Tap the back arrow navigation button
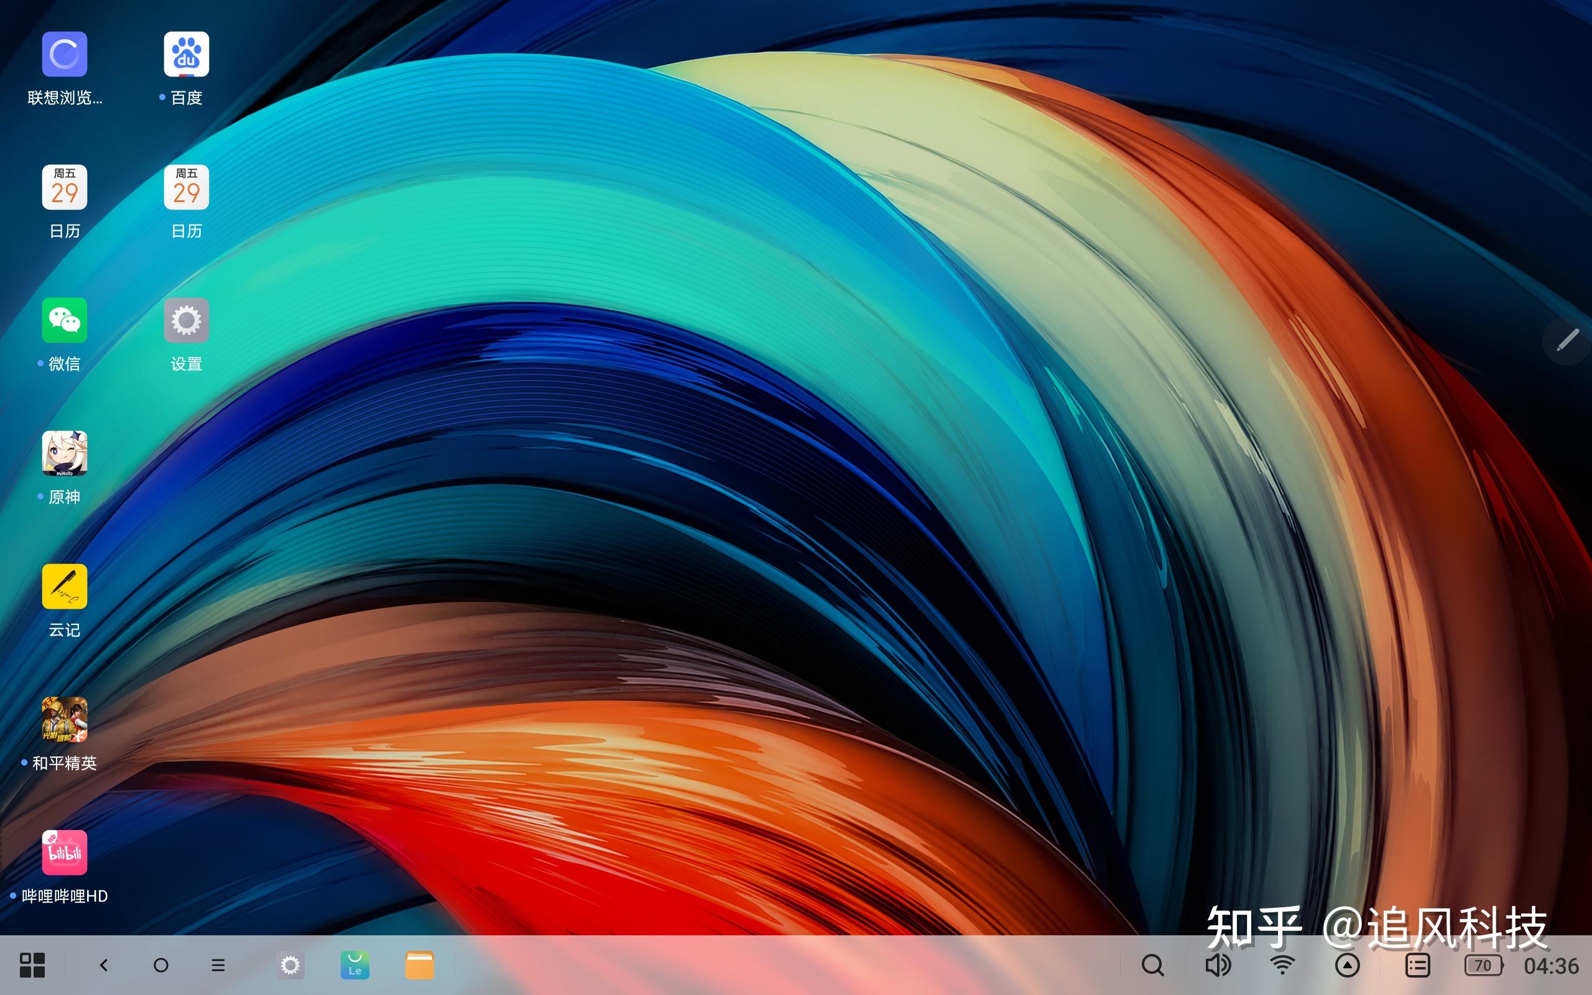Viewport: 1592px width, 995px height. click(x=103, y=965)
